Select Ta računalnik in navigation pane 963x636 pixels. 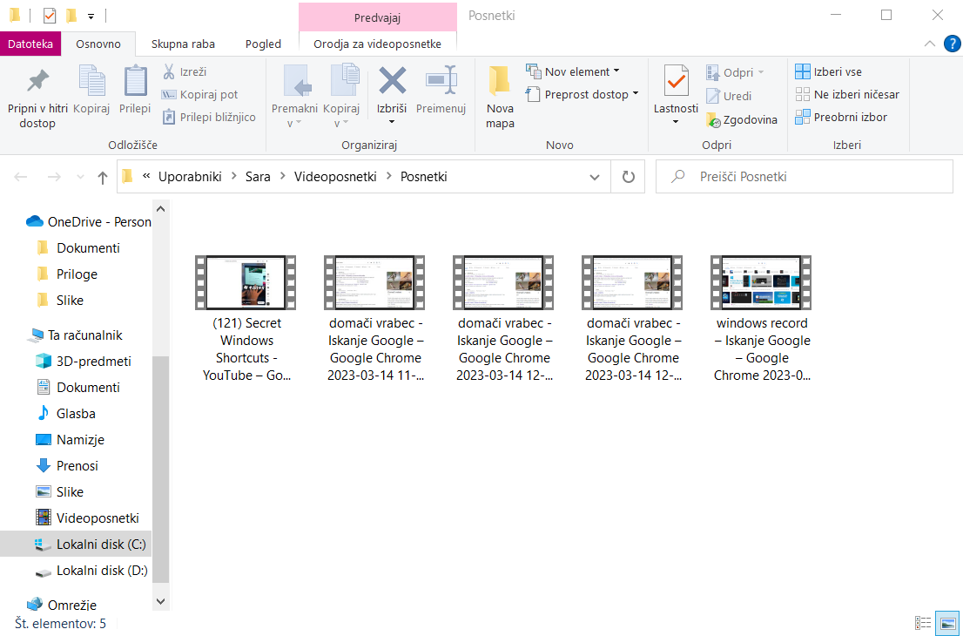coord(75,335)
